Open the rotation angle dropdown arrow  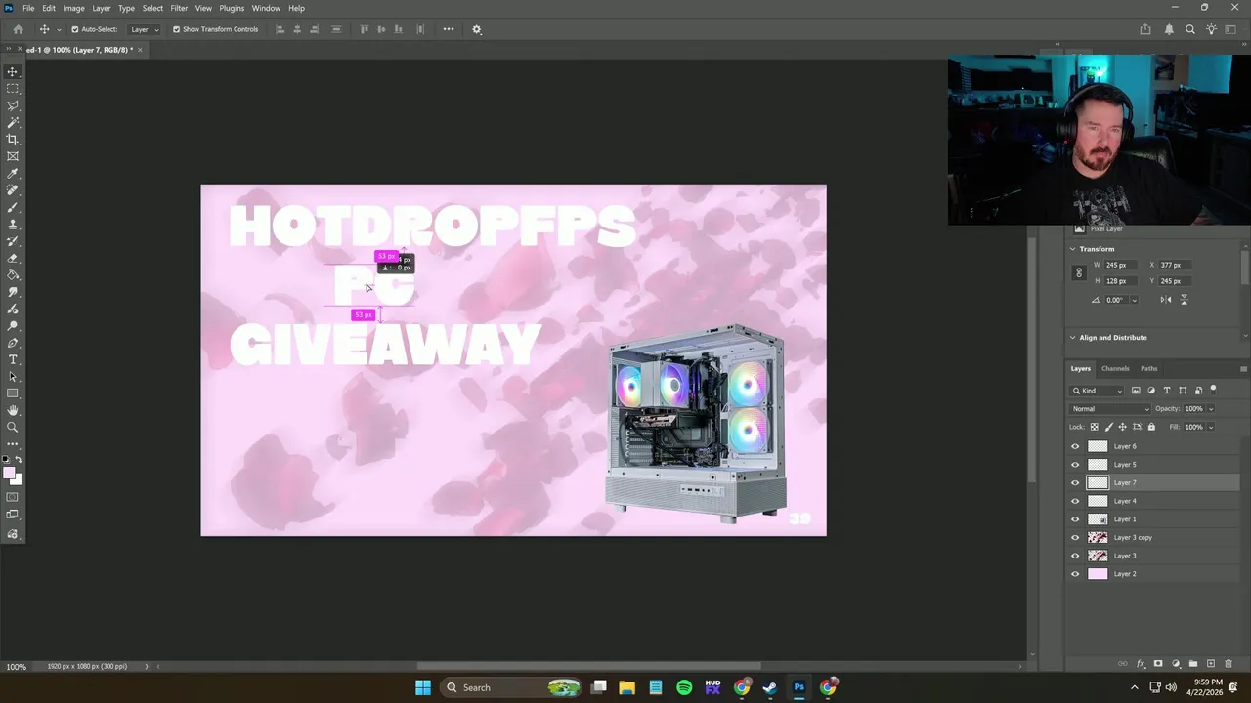click(x=1134, y=300)
